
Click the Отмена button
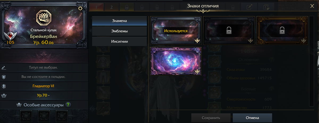(252, 118)
